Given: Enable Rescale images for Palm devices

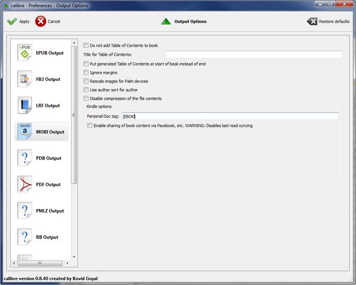Looking at the screenshot, I should coord(86,81).
